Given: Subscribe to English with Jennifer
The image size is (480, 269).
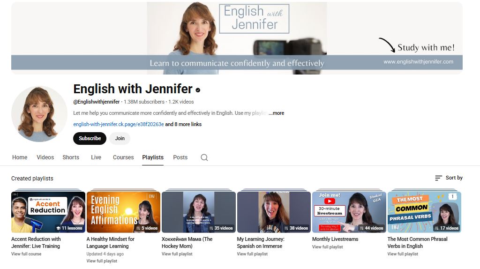Looking at the screenshot, I should pyautogui.click(x=90, y=138).
